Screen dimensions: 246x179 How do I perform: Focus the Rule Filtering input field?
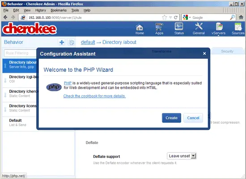click(21, 53)
